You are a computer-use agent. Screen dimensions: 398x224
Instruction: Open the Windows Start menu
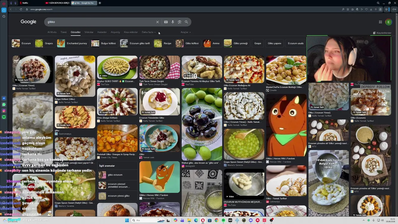click(x=127, y=220)
